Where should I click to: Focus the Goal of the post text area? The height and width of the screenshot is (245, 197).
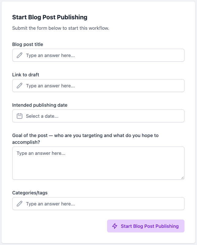(98, 163)
